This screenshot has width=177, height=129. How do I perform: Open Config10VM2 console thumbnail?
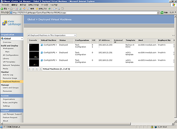click(34, 62)
